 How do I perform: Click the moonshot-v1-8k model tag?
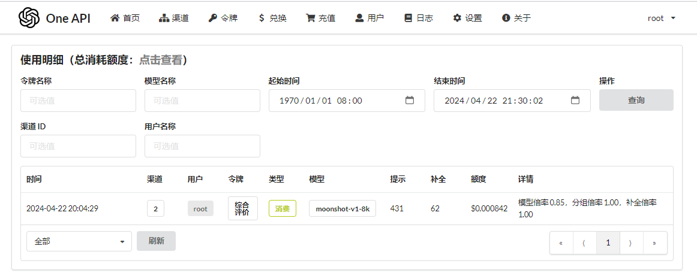coord(343,208)
